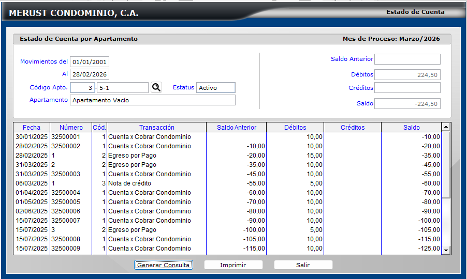Click the Fecha column header
The height and width of the screenshot is (279, 467).
click(x=32, y=128)
